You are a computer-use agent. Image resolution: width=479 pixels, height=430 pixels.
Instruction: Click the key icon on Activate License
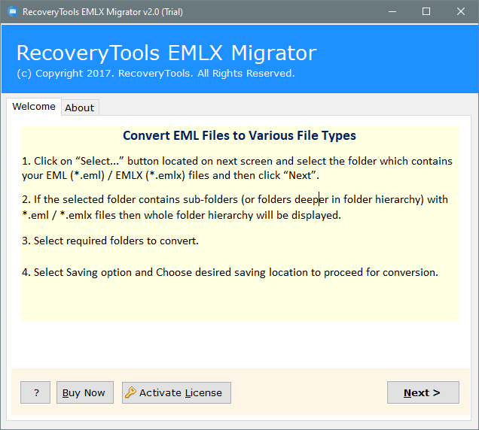(x=130, y=392)
